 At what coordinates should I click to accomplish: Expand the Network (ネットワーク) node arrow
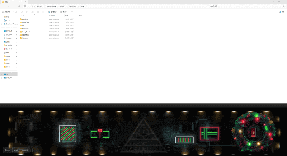pyautogui.click(x=2, y=78)
